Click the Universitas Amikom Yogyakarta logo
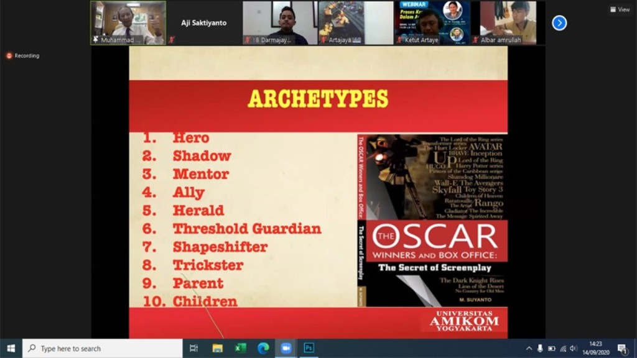This screenshot has height=358, width=637. click(x=464, y=321)
